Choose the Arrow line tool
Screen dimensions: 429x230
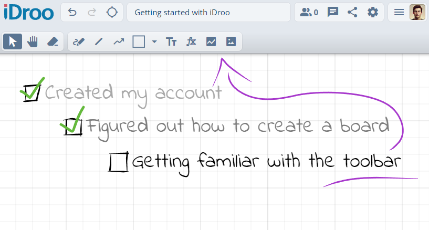click(119, 41)
